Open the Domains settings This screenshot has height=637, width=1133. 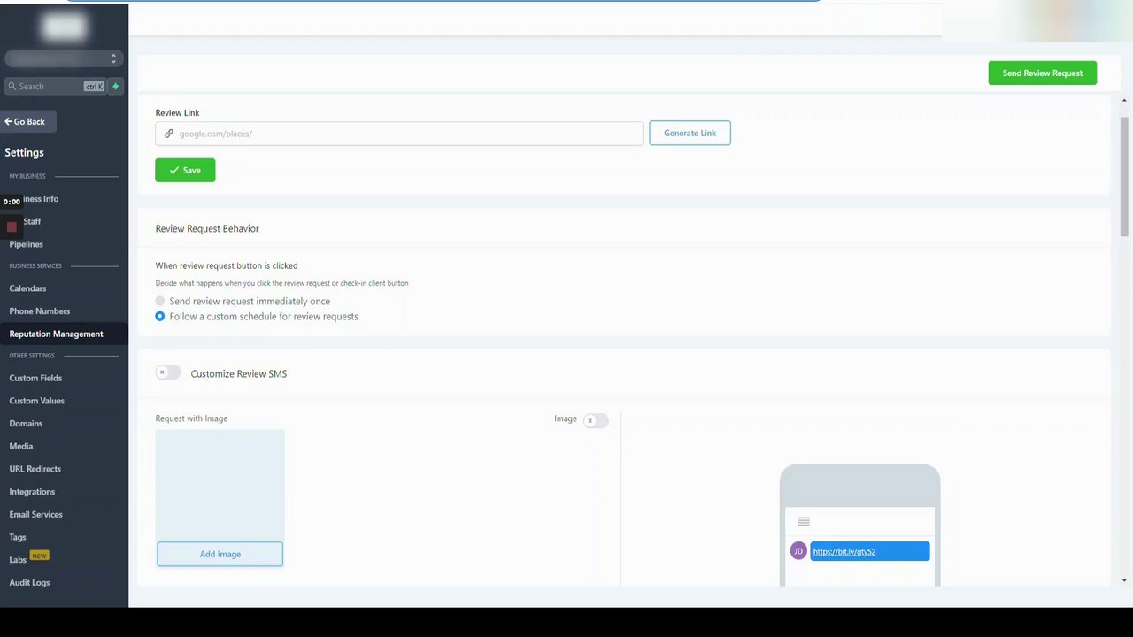(26, 424)
